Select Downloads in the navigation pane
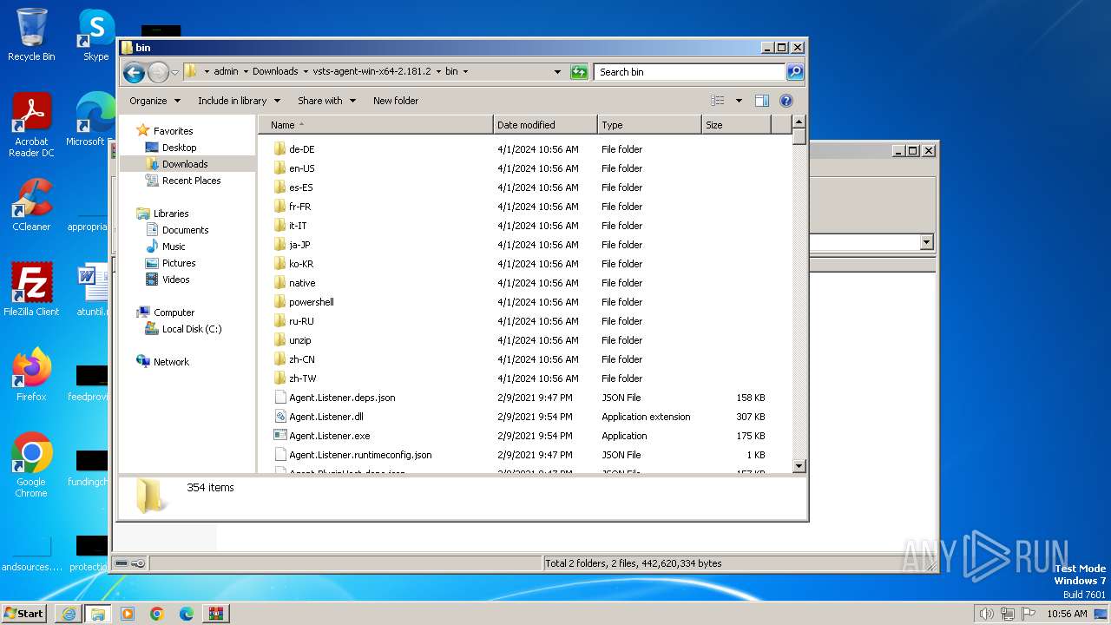 [x=185, y=164]
